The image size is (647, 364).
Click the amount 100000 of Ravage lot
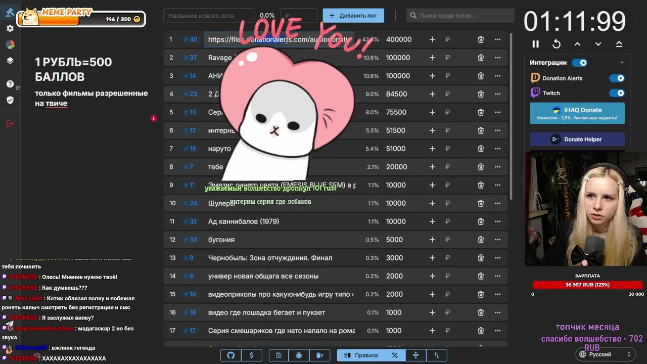[x=398, y=58]
